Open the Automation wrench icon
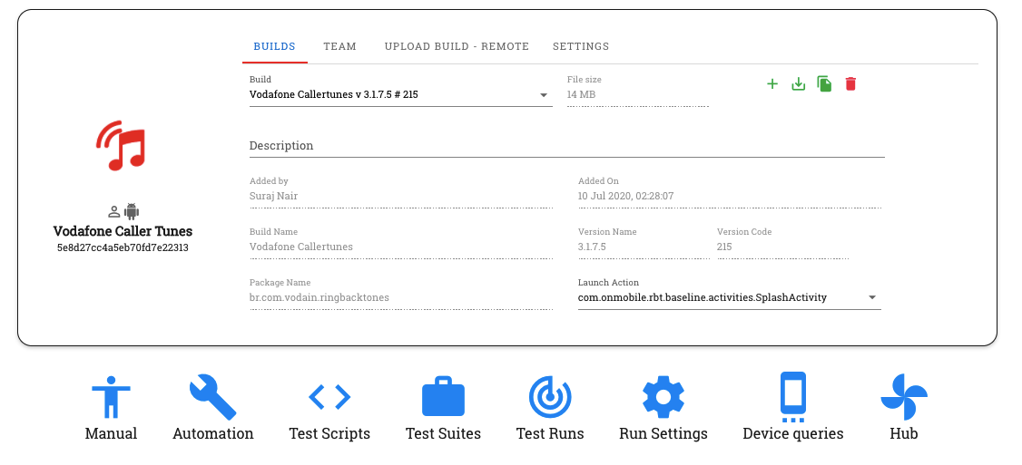Viewport: 1022px width, 465px height. [x=213, y=396]
